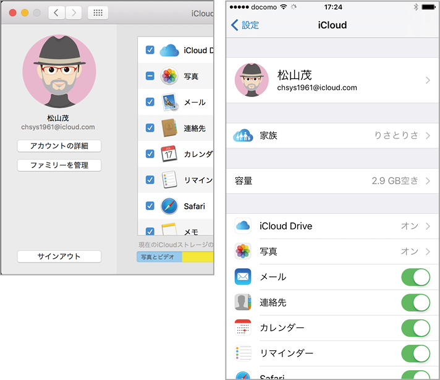
Task: Open the iPhone account row for 松山茂
Action: [x=332, y=80]
